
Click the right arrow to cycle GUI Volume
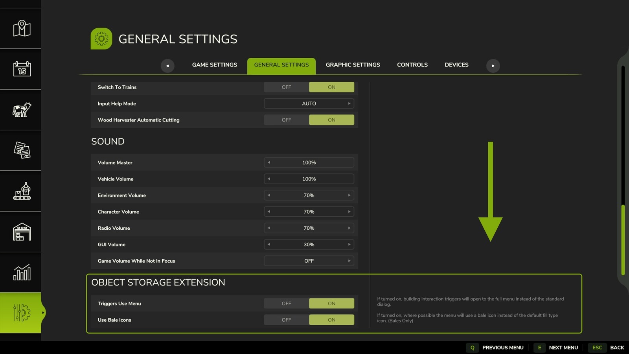[x=349, y=244]
